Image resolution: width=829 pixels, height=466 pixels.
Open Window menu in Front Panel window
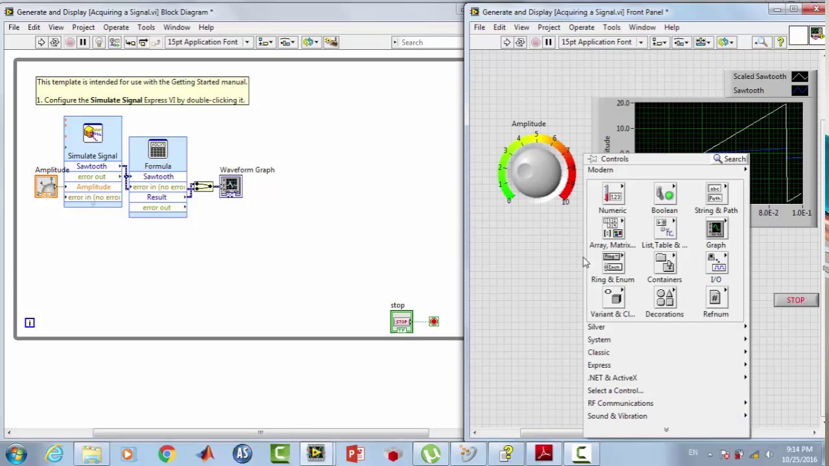(x=642, y=27)
